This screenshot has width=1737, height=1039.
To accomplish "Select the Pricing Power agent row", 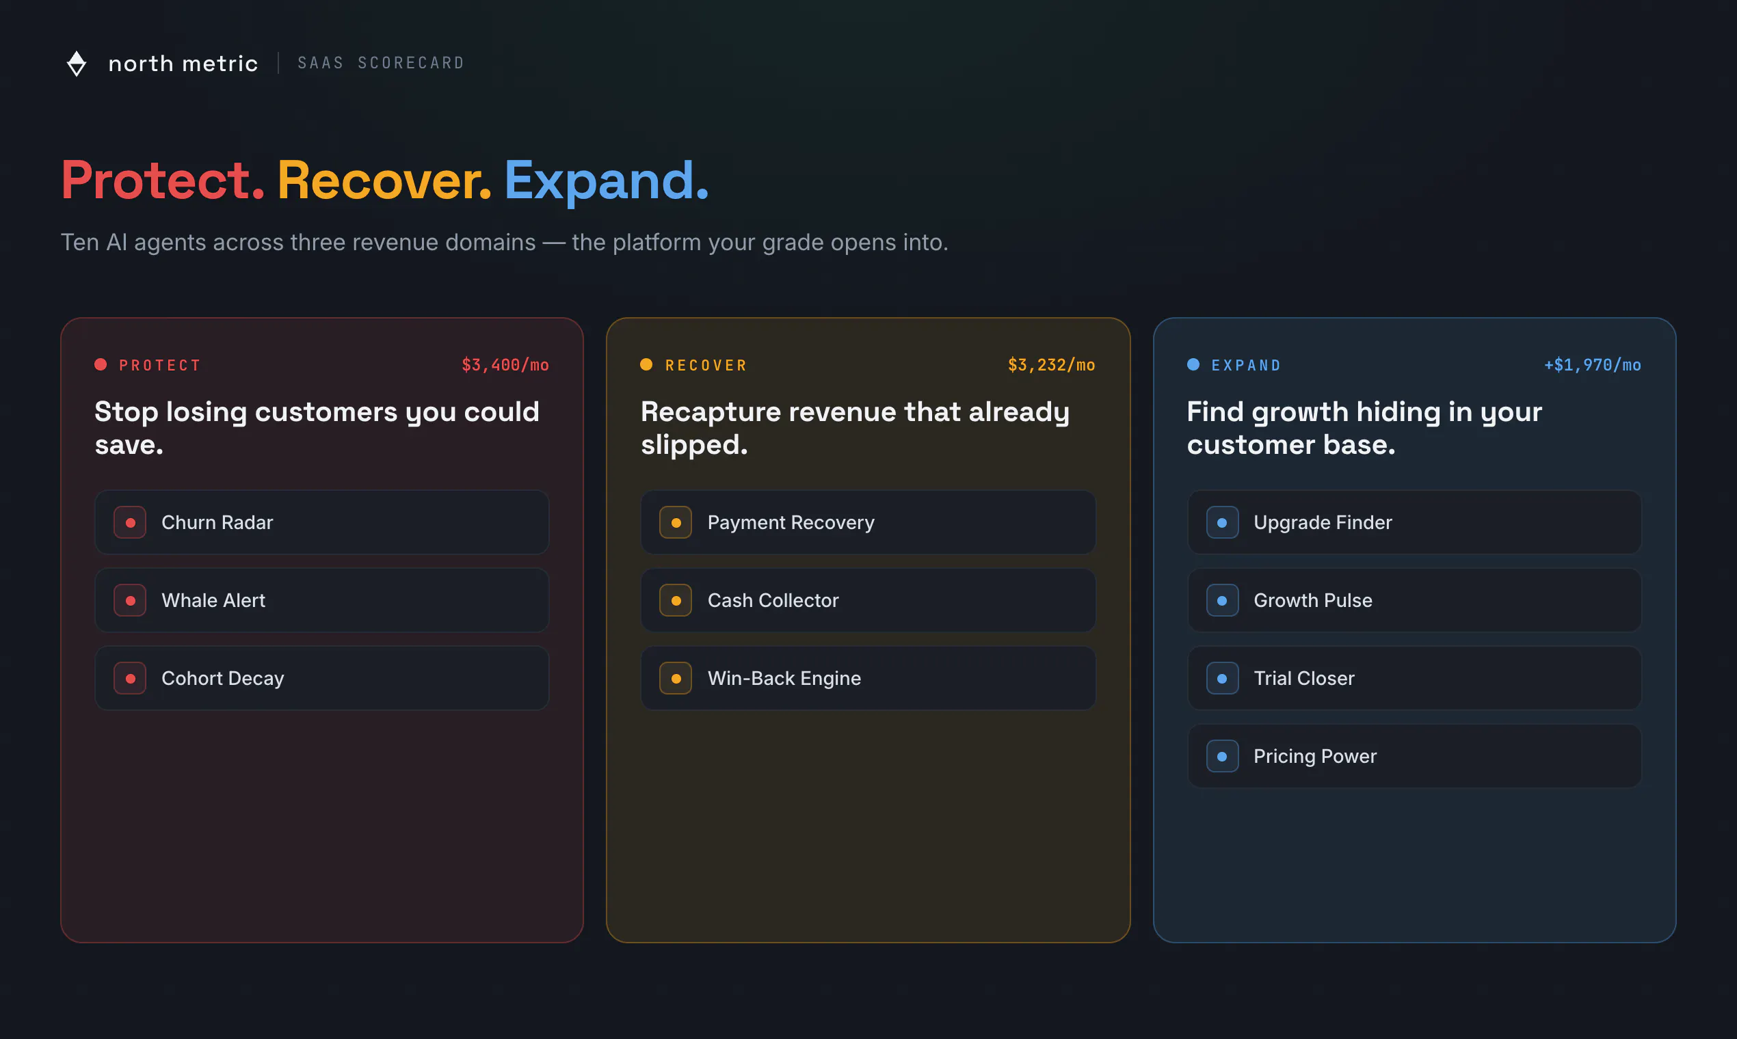I will point(1415,756).
